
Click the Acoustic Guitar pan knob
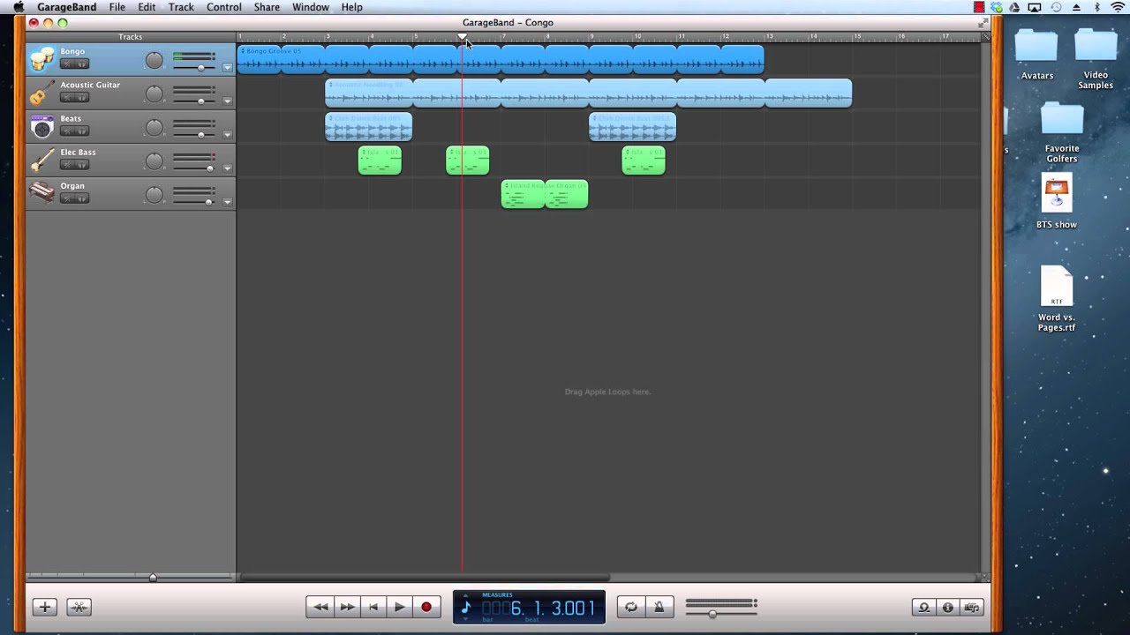click(154, 93)
